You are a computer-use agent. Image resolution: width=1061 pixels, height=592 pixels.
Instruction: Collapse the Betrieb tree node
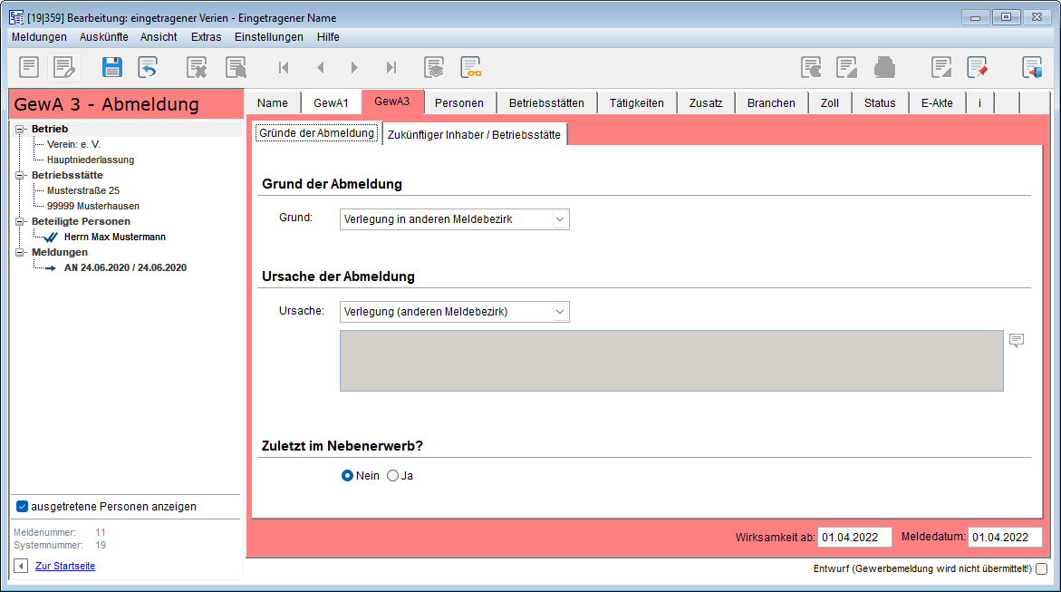[21, 129]
